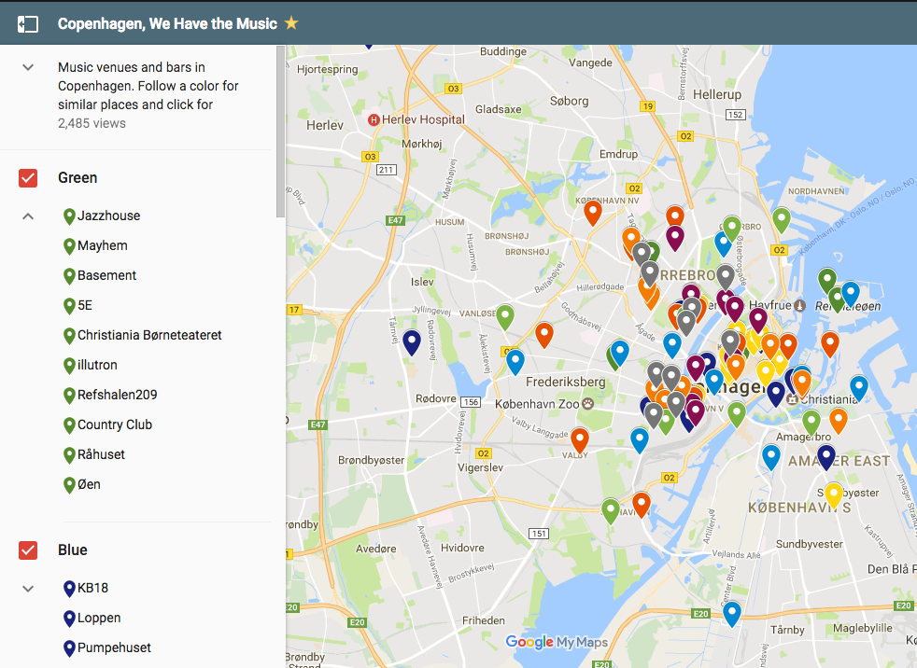The width and height of the screenshot is (917, 668).
Task: Star the Copenhagen, We Have the Music map
Action: (291, 23)
